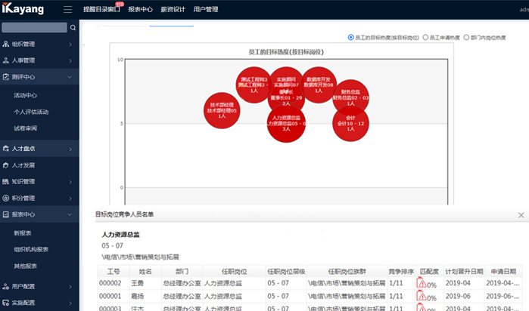Click the 积分管理 sidebar icon

[6, 199]
